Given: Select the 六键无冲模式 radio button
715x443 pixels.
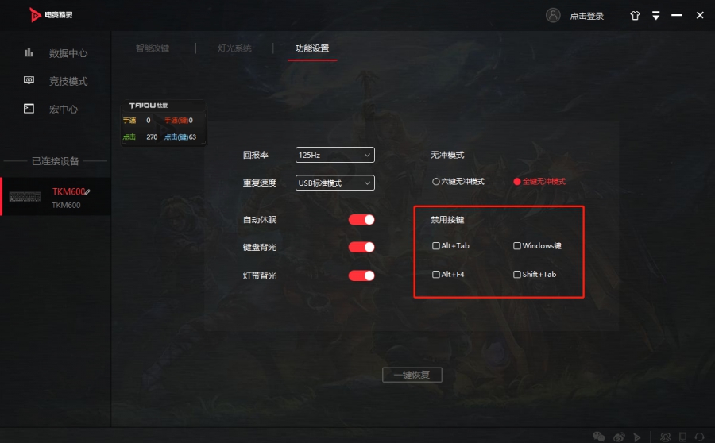Looking at the screenshot, I should 436,182.
